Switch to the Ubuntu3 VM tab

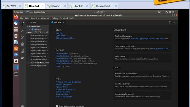pyautogui.click(x=56, y=6)
